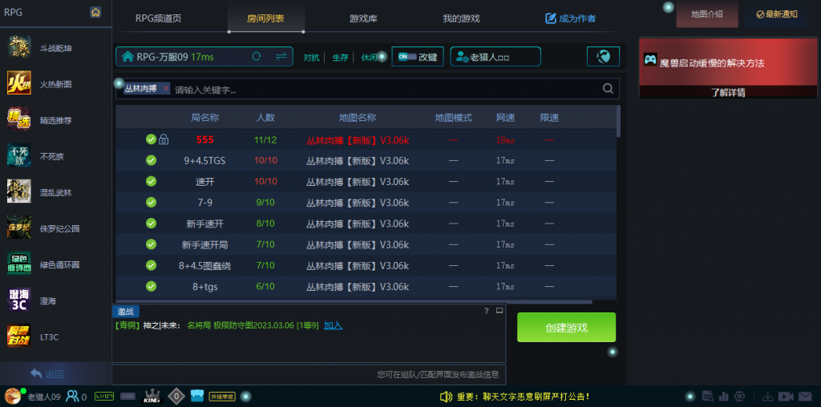Expand the chat invite panel window icon
The image size is (821, 407).
499,310
